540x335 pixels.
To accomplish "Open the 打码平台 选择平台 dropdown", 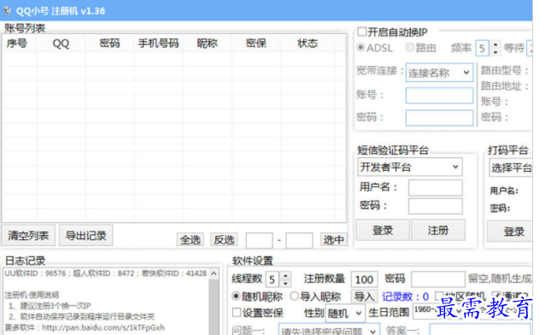I will click(x=511, y=167).
